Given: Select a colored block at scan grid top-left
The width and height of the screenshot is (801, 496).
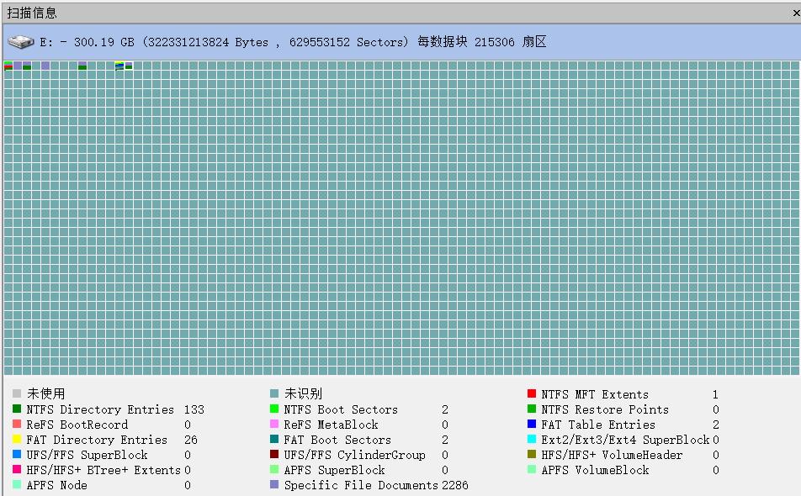Looking at the screenshot, I should click(7, 66).
